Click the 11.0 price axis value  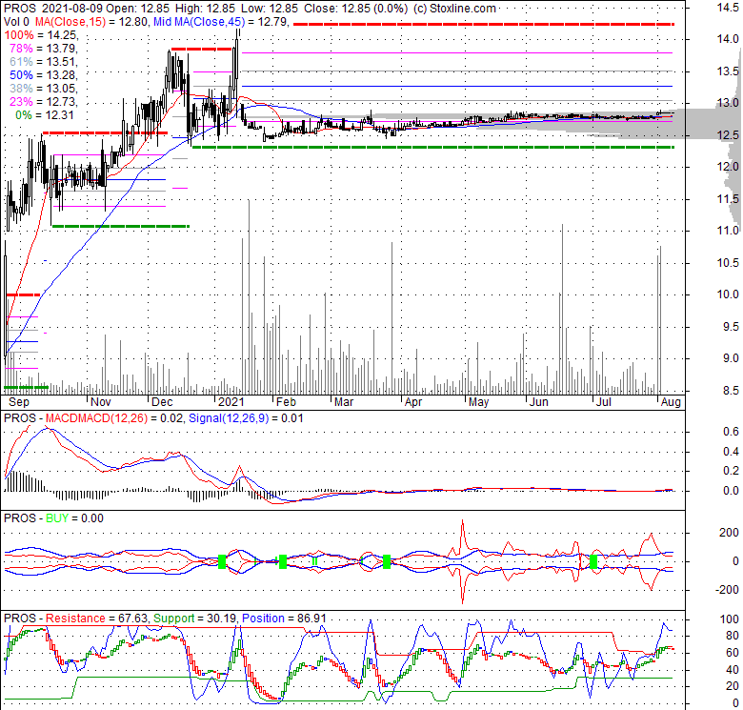pos(728,231)
